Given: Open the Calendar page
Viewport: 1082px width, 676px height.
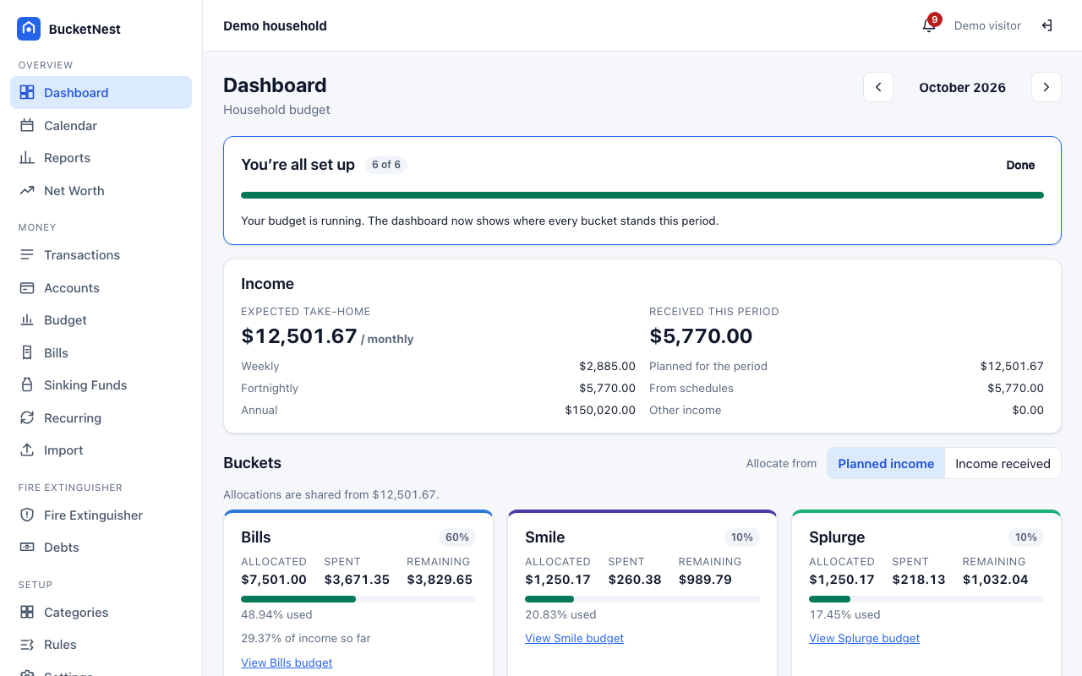Looking at the screenshot, I should pyautogui.click(x=101, y=126).
